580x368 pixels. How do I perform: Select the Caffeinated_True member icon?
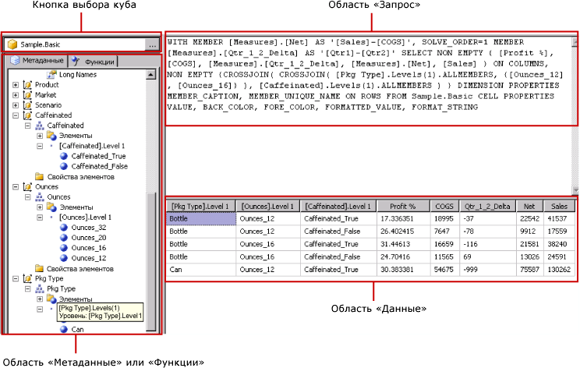(x=64, y=156)
